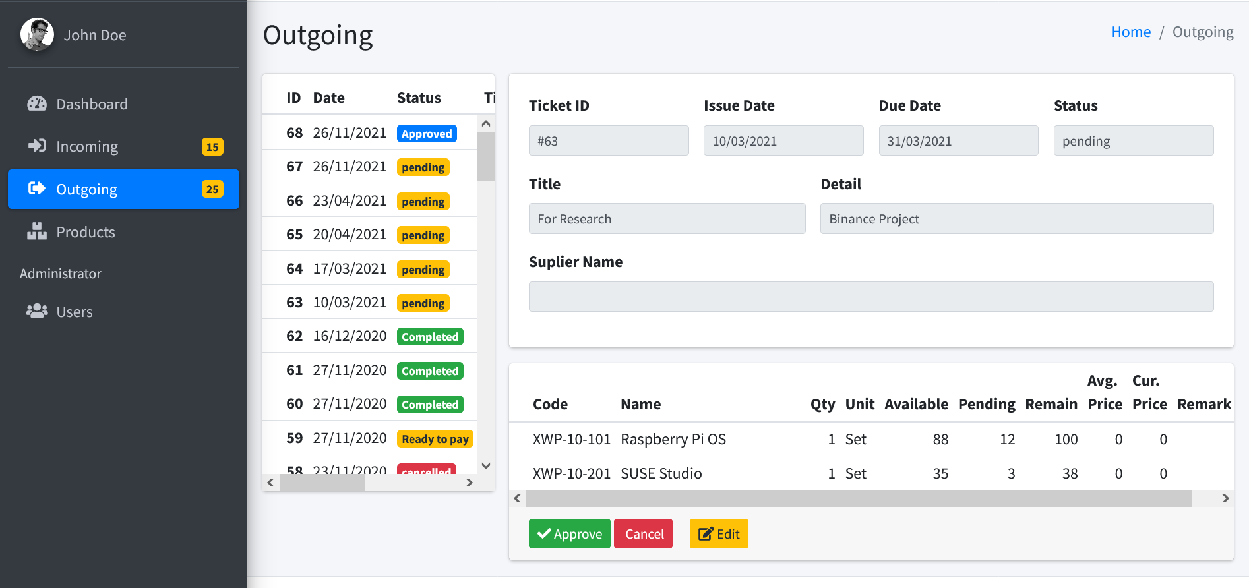The image size is (1249, 588).
Task: Click product code XWP-10-101
Action: [x=572, y=439]
